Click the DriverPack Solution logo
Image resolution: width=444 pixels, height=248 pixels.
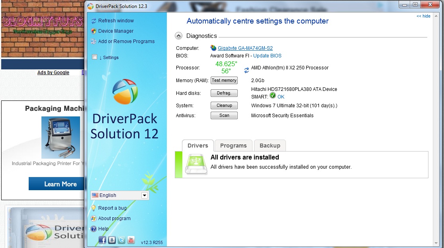coord(125,92)
